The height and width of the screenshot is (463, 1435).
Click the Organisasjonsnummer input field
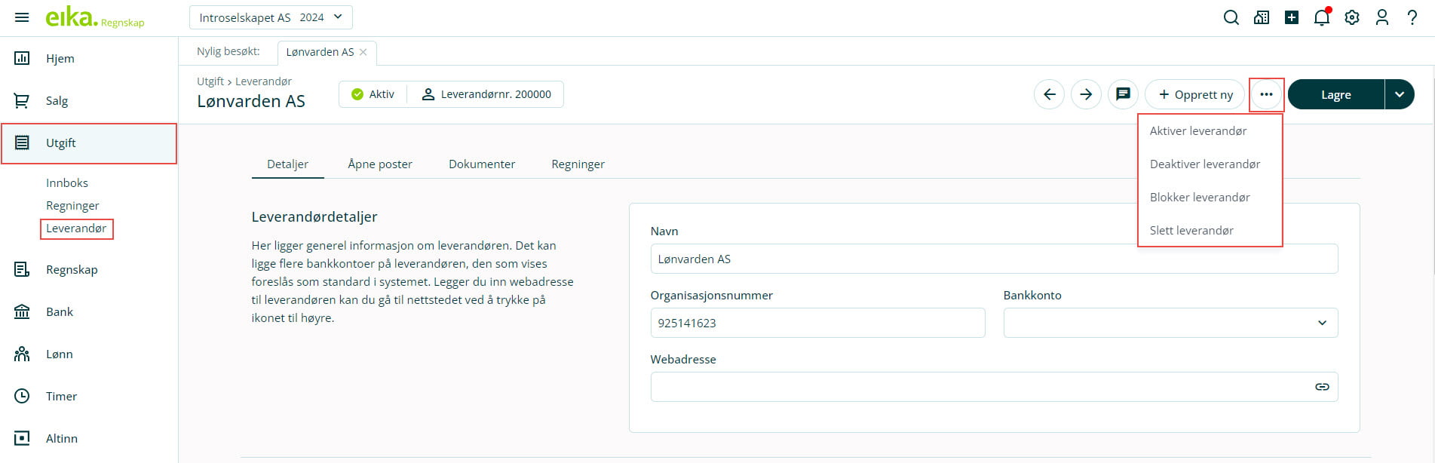(x=817, y=323)
